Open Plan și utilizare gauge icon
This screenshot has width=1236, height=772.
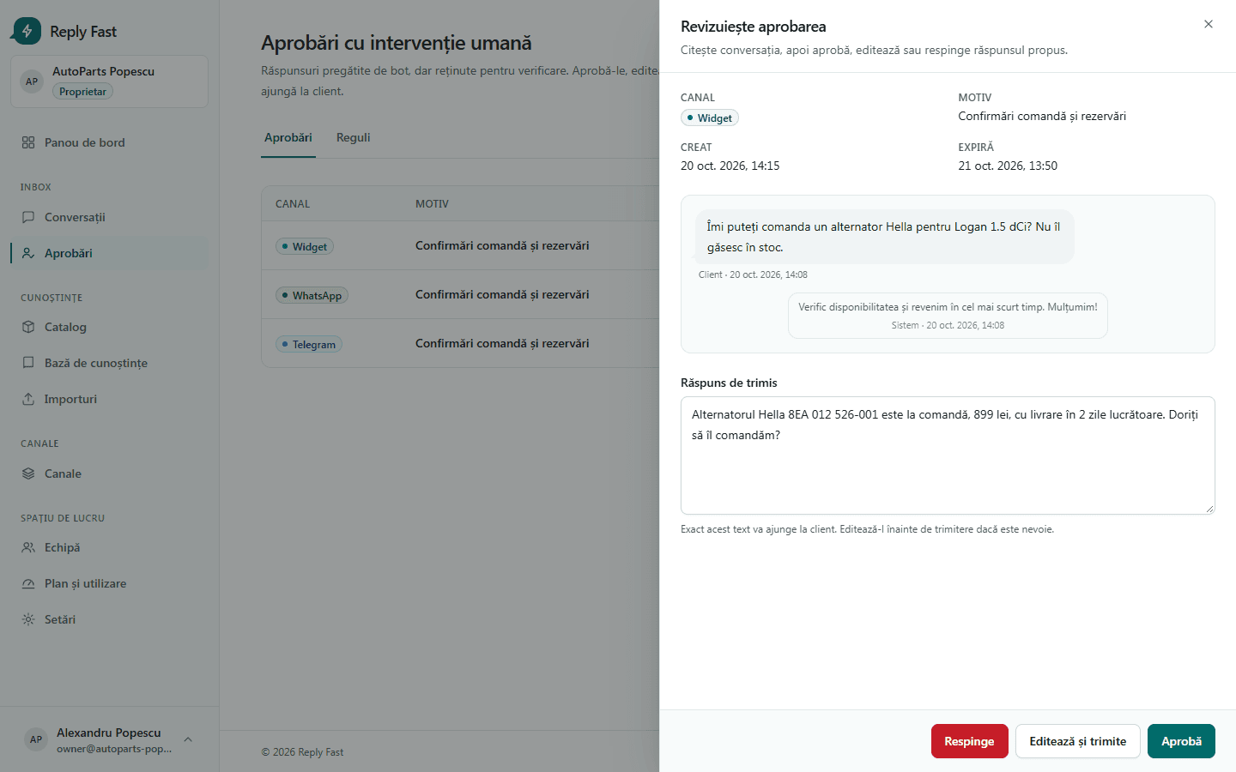point(28,583)
